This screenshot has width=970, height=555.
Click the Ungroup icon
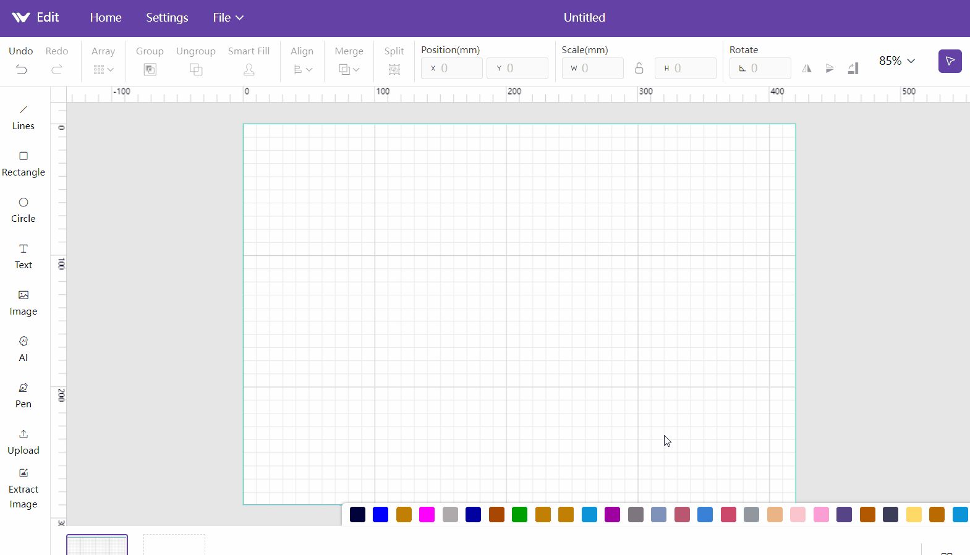(x=196, y=69)
